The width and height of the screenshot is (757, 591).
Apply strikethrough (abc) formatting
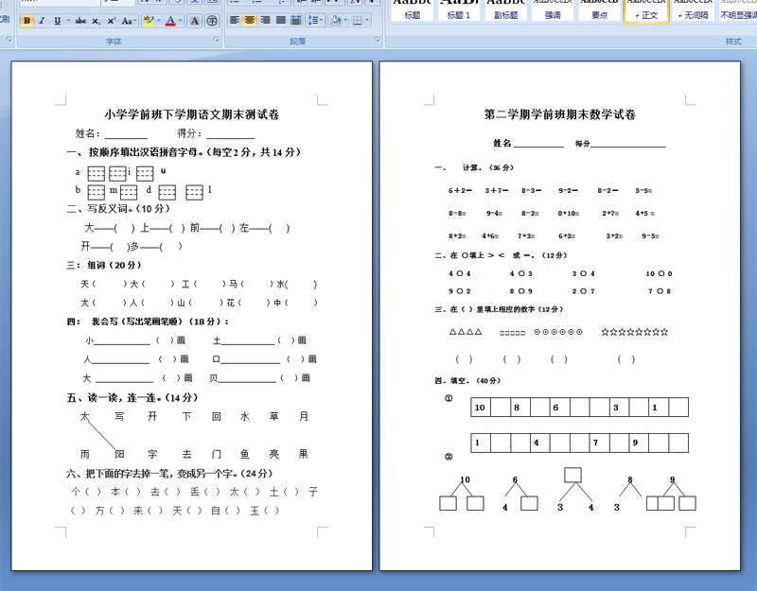(81, 21)
